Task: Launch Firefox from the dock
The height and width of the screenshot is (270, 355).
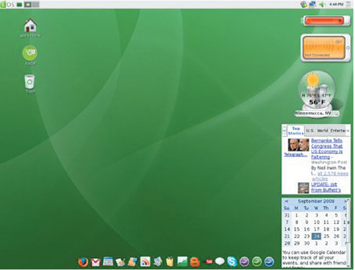Action: tap(82, 261)
